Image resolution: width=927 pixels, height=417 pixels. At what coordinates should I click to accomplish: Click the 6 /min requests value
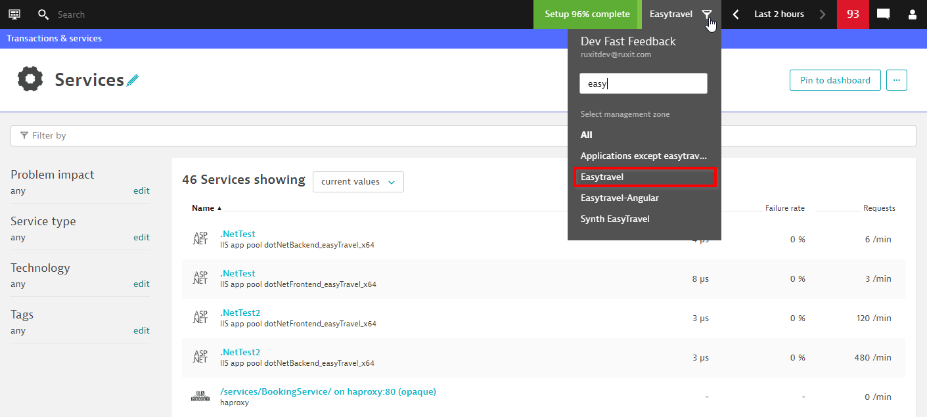coord(878,240)
